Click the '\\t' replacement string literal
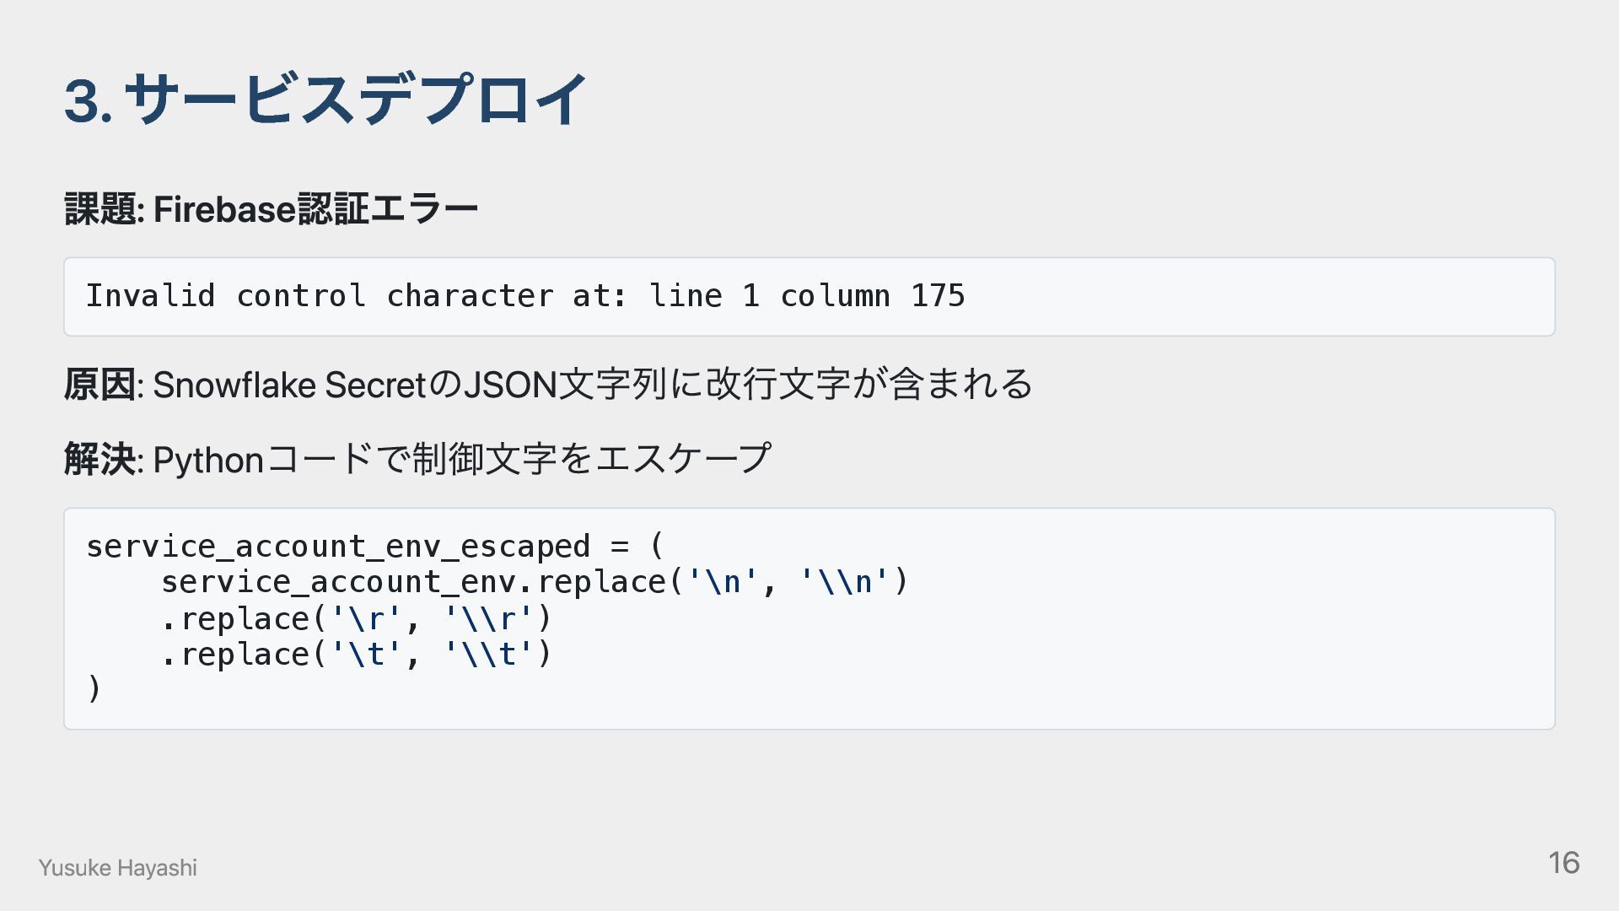The width and height of the screenshot is (1619, 911). pos(488,655)
